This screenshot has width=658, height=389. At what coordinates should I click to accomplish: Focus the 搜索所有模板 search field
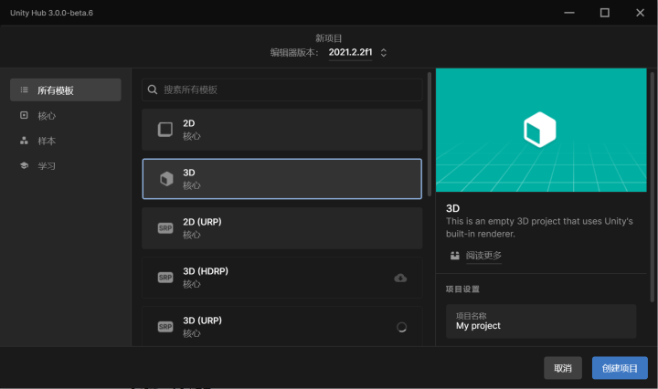pyautogui.click(x=282, y=89)
